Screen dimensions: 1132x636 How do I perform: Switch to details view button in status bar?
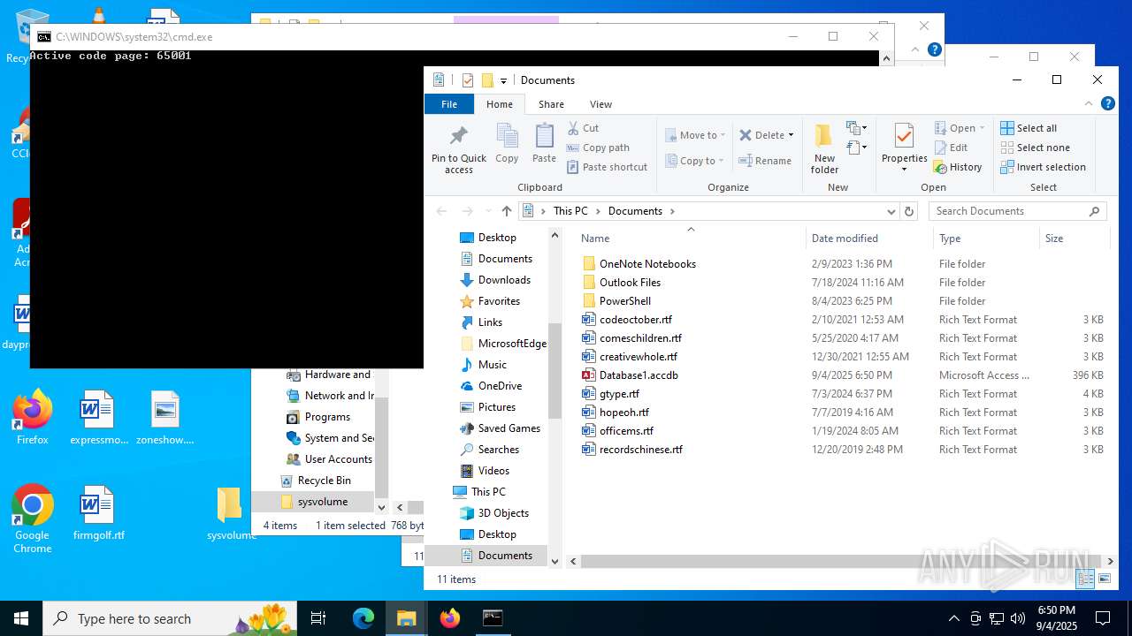pos(1085,579)
